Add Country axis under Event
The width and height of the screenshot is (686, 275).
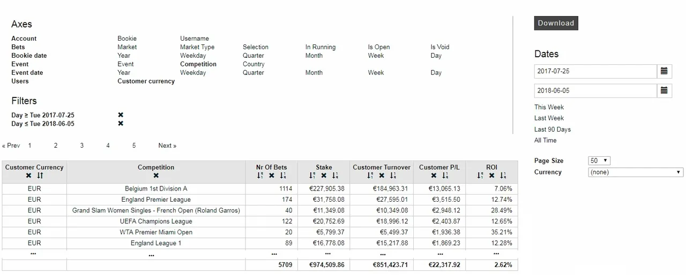[x=253, y=64]
